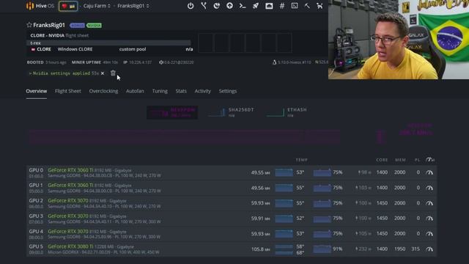Click the 315 power limit value
The height and width of the screenshot is (264, 469).
[416, 249]
